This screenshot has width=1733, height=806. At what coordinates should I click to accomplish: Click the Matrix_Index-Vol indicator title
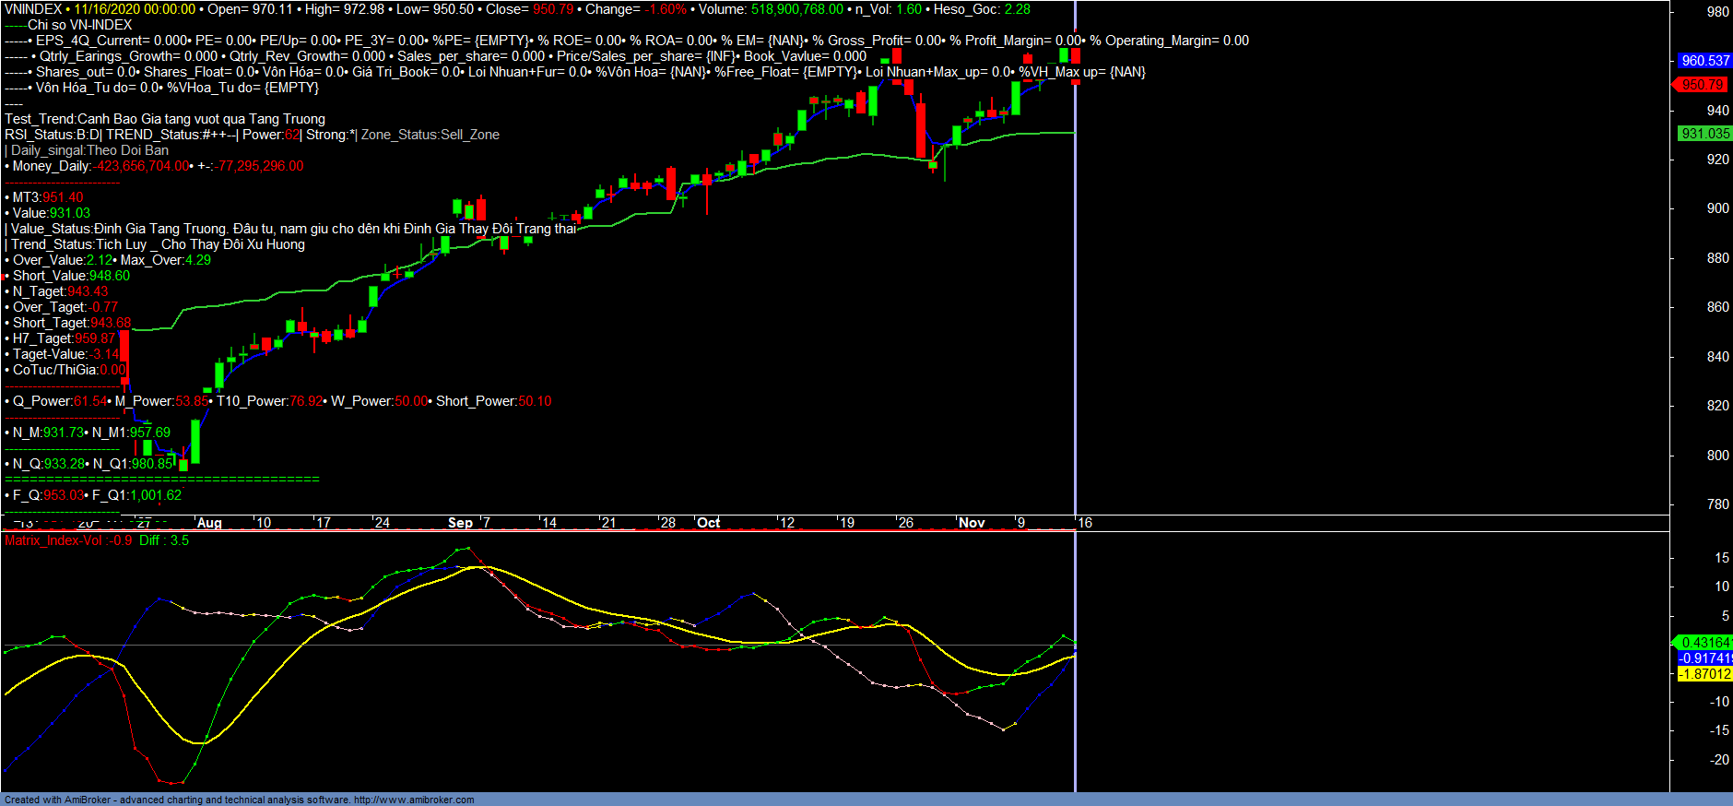(x=53, y=540)
